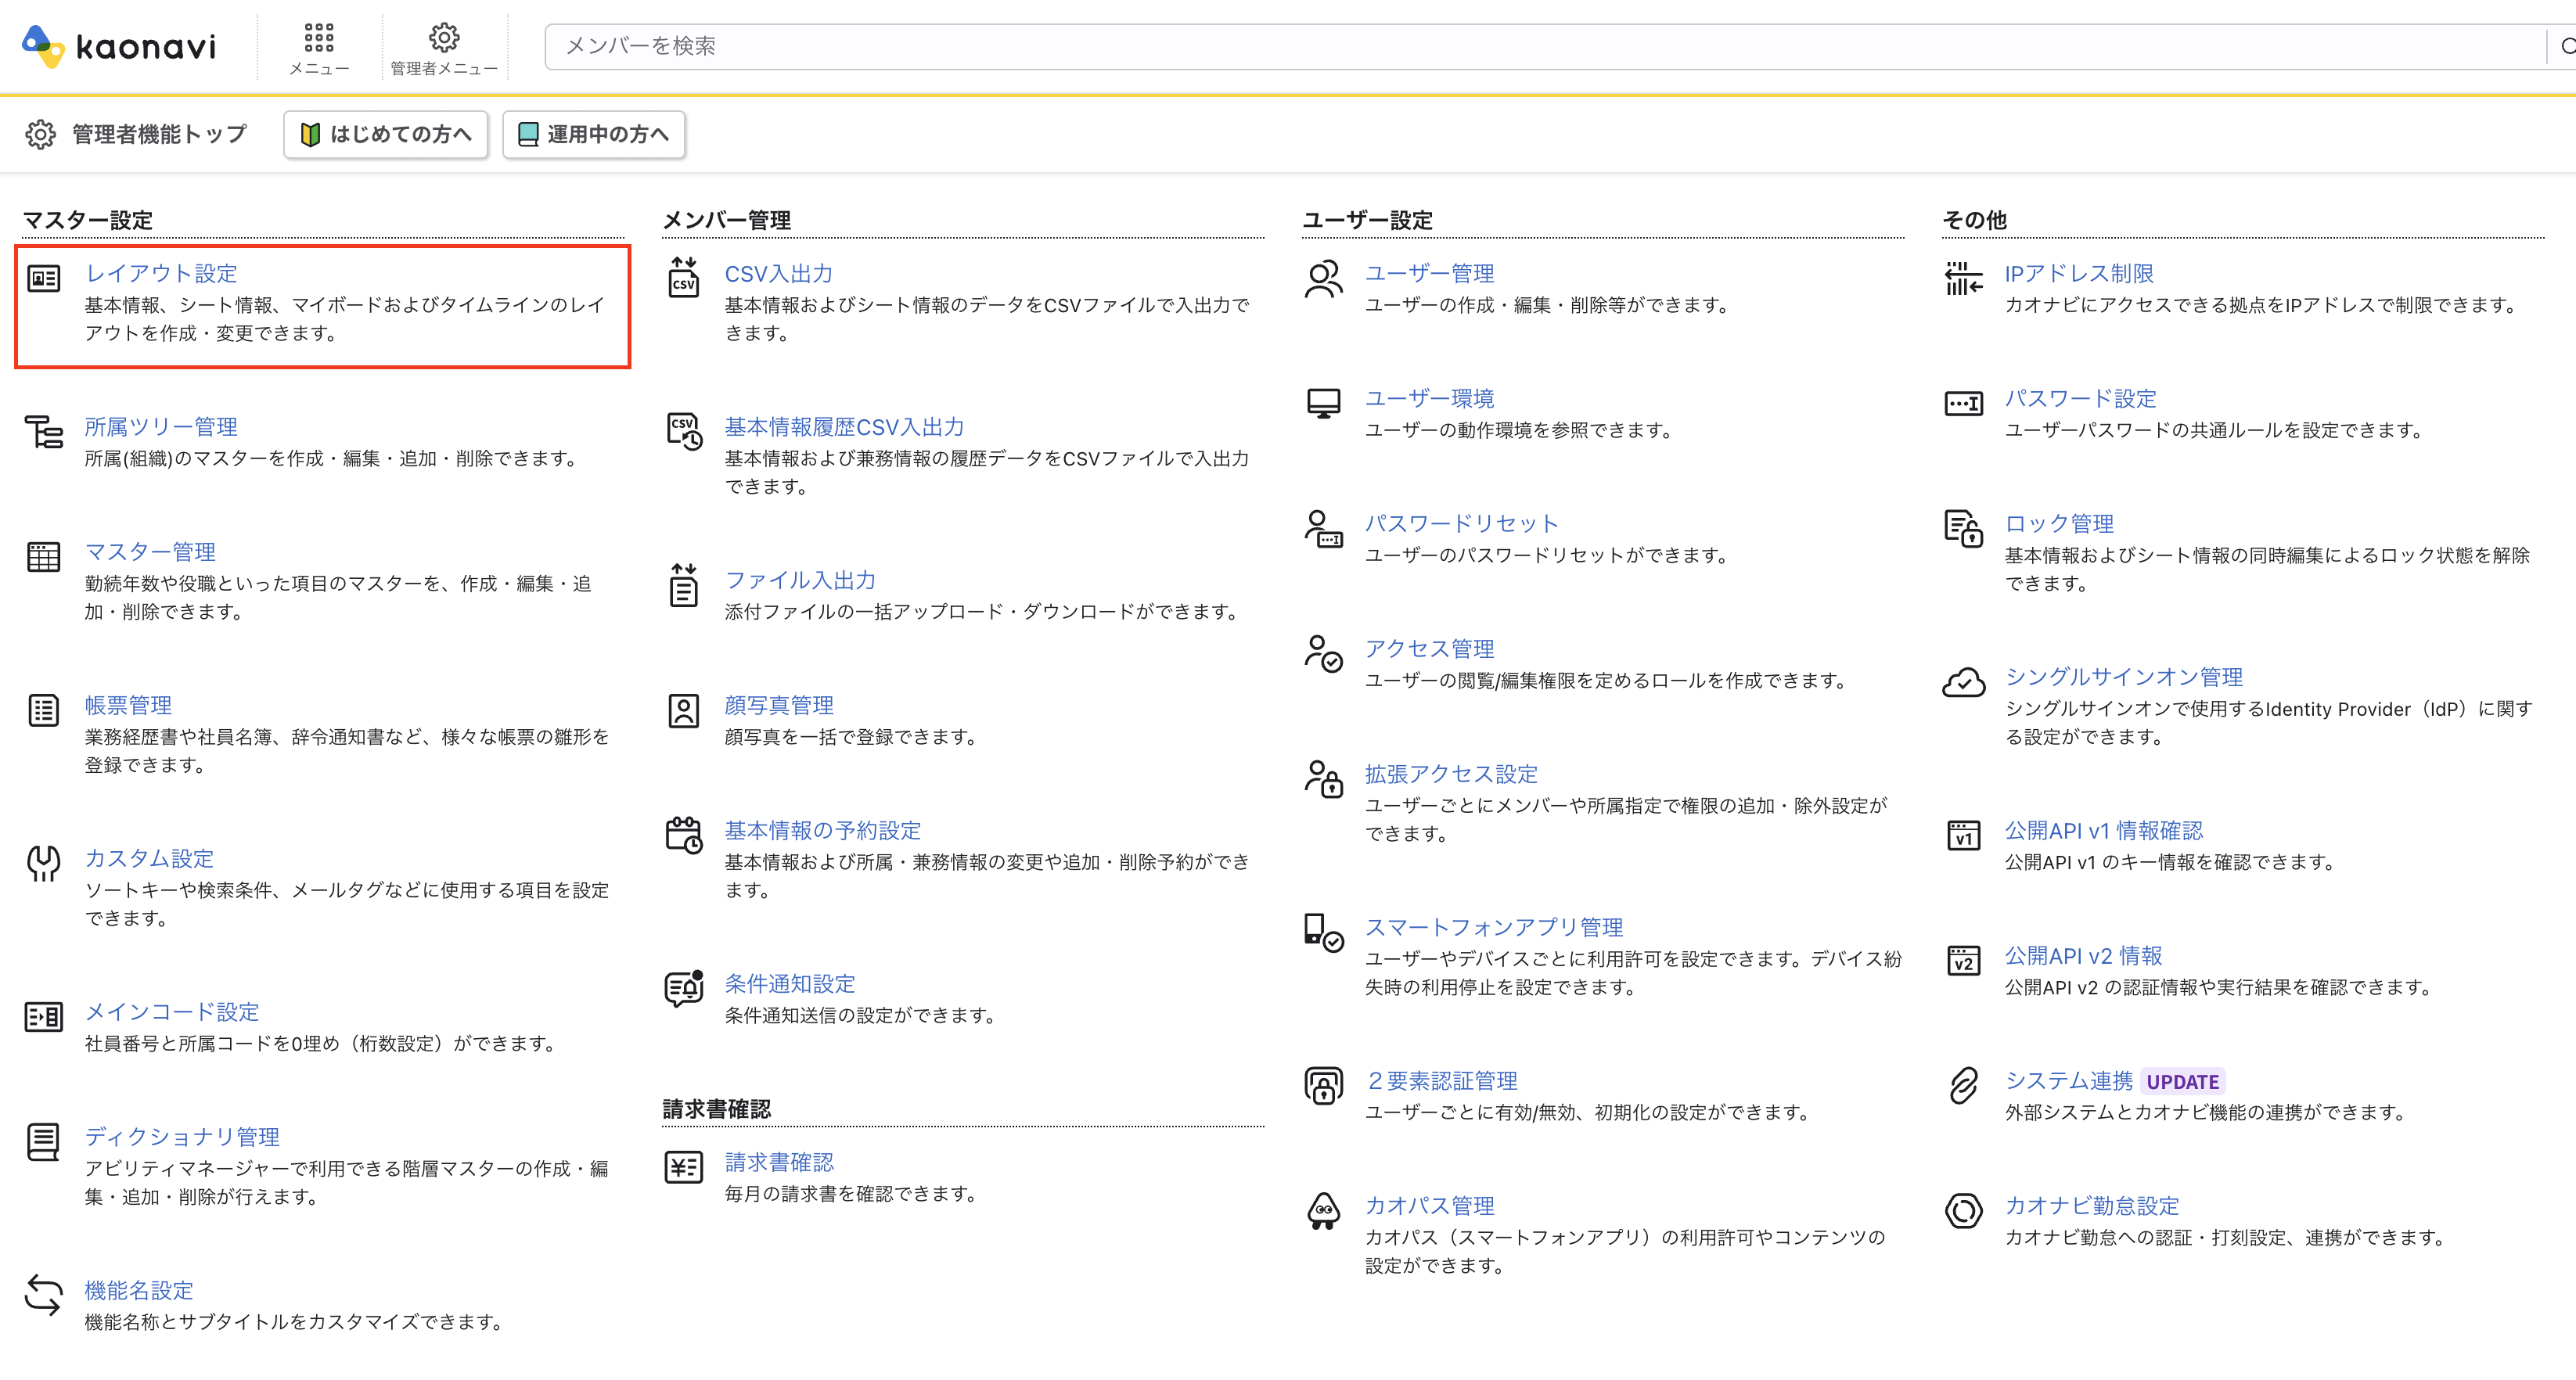Click the スマートフォンアプリ管理 phone icon
The width and height of the screenshot is (2576, 1380).
click(x=1323, y=932)
